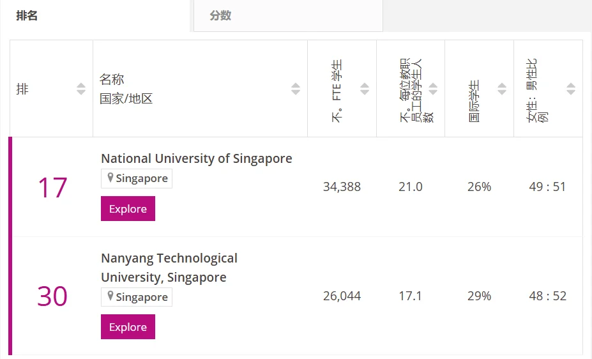
Task: Select international students value 29%
Action: point(479,296)
